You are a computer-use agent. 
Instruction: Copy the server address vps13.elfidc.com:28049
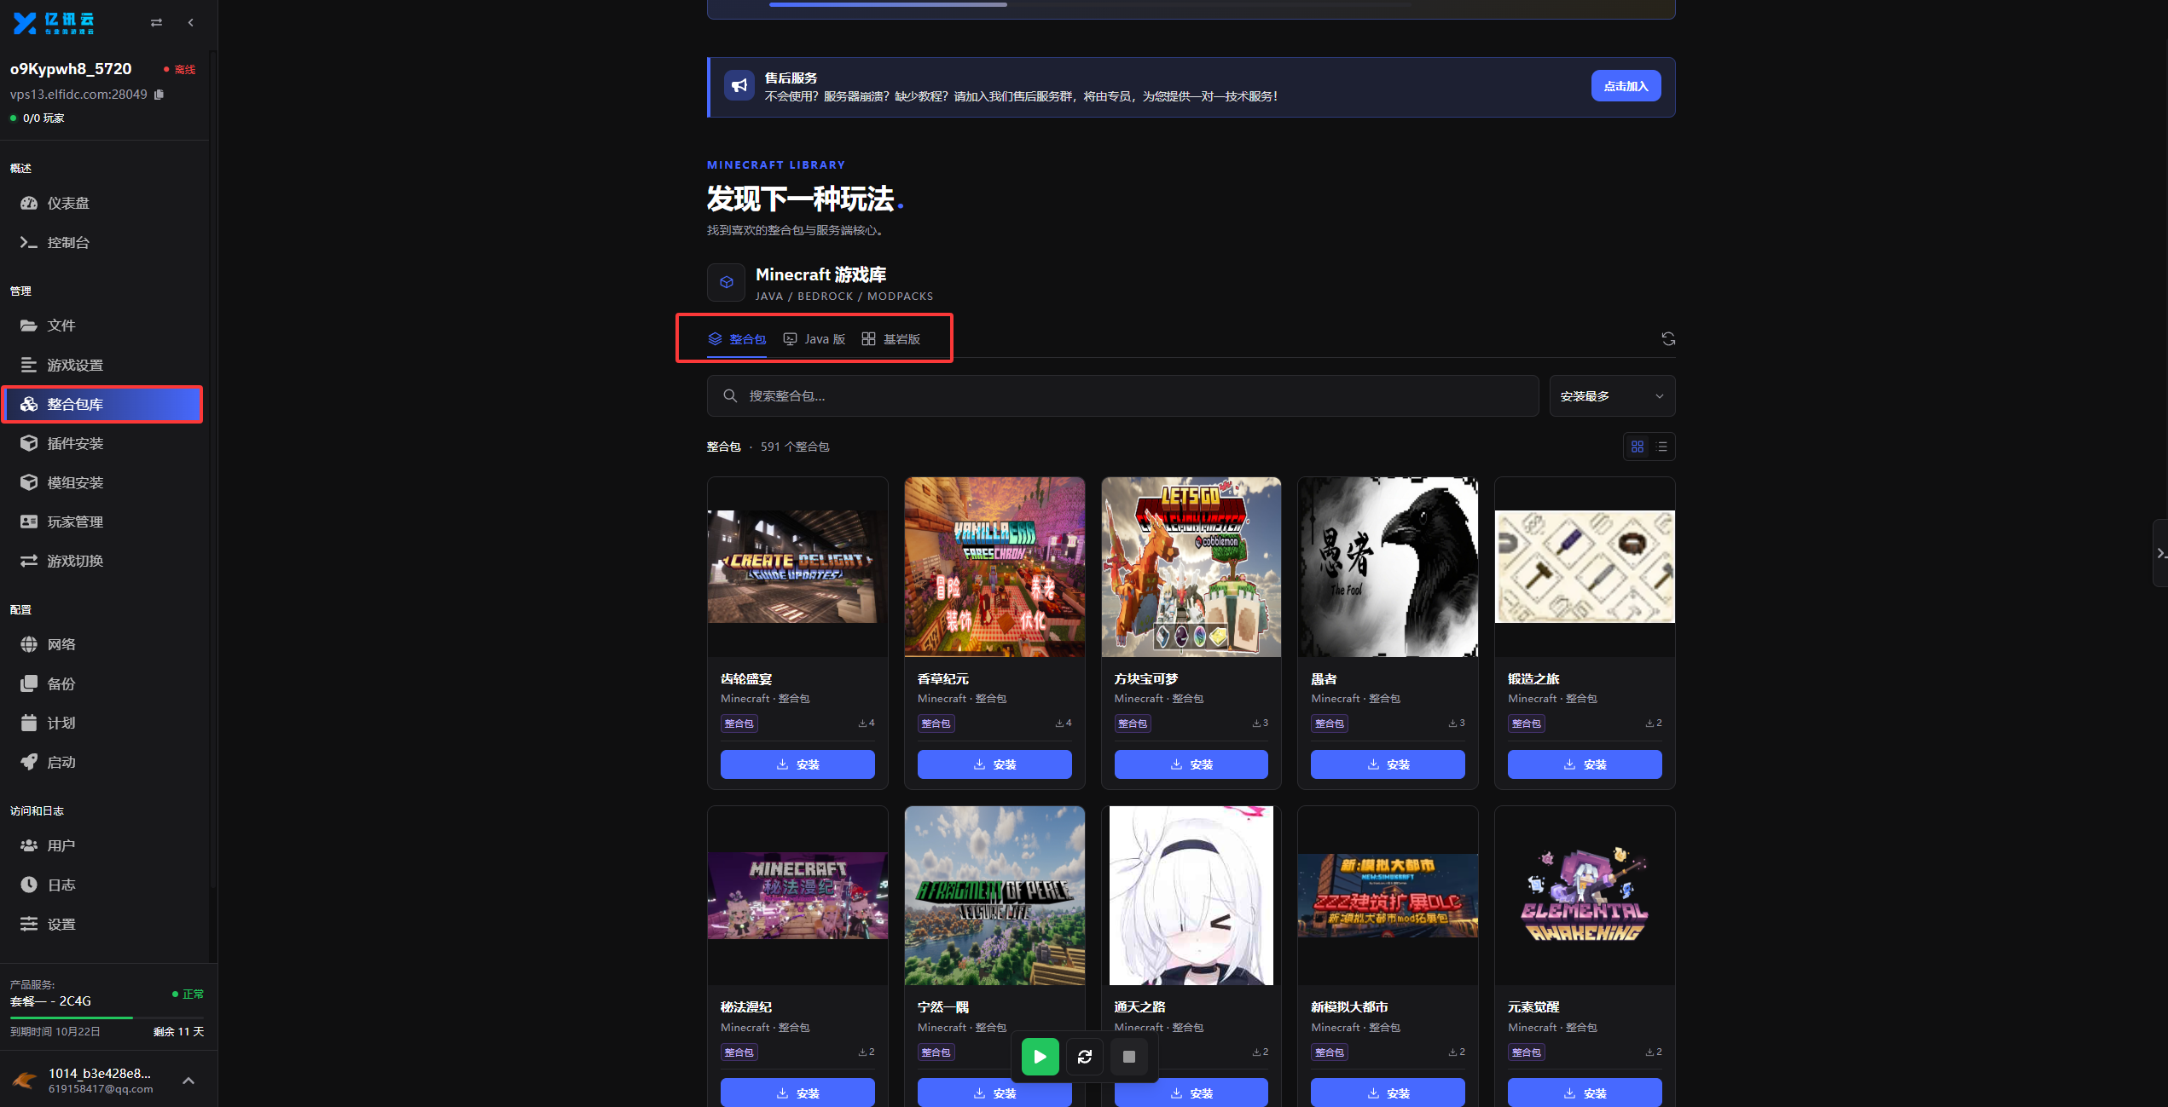159,95
